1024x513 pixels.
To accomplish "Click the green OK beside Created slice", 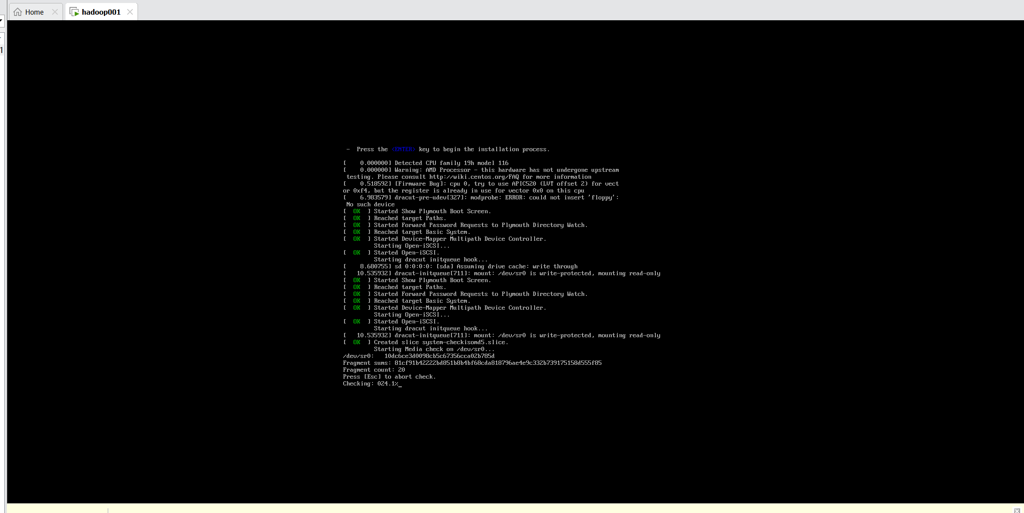I will pos(357,342).
